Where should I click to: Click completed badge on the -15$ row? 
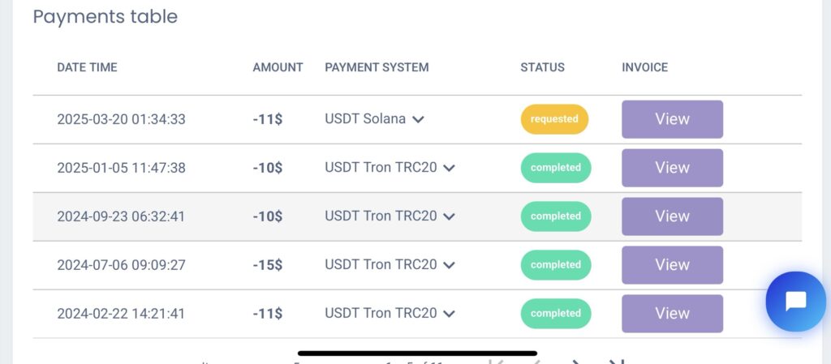(x=555, y=265)
